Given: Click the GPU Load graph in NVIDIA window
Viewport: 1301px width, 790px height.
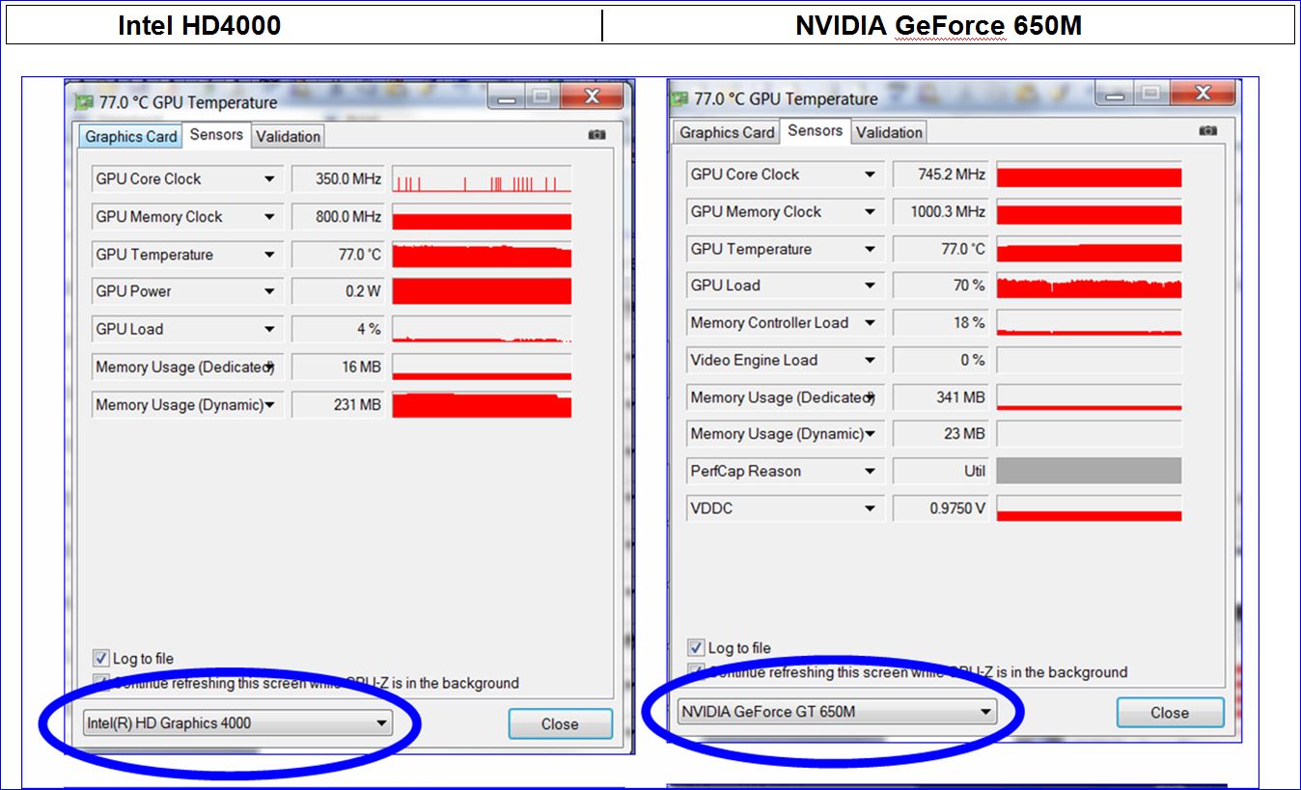Looking at the screenshot, I should [1089, 286].
